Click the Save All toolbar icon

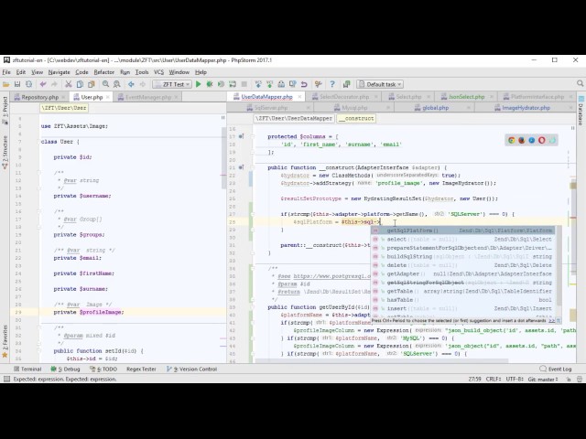click(x=17, y=84)
